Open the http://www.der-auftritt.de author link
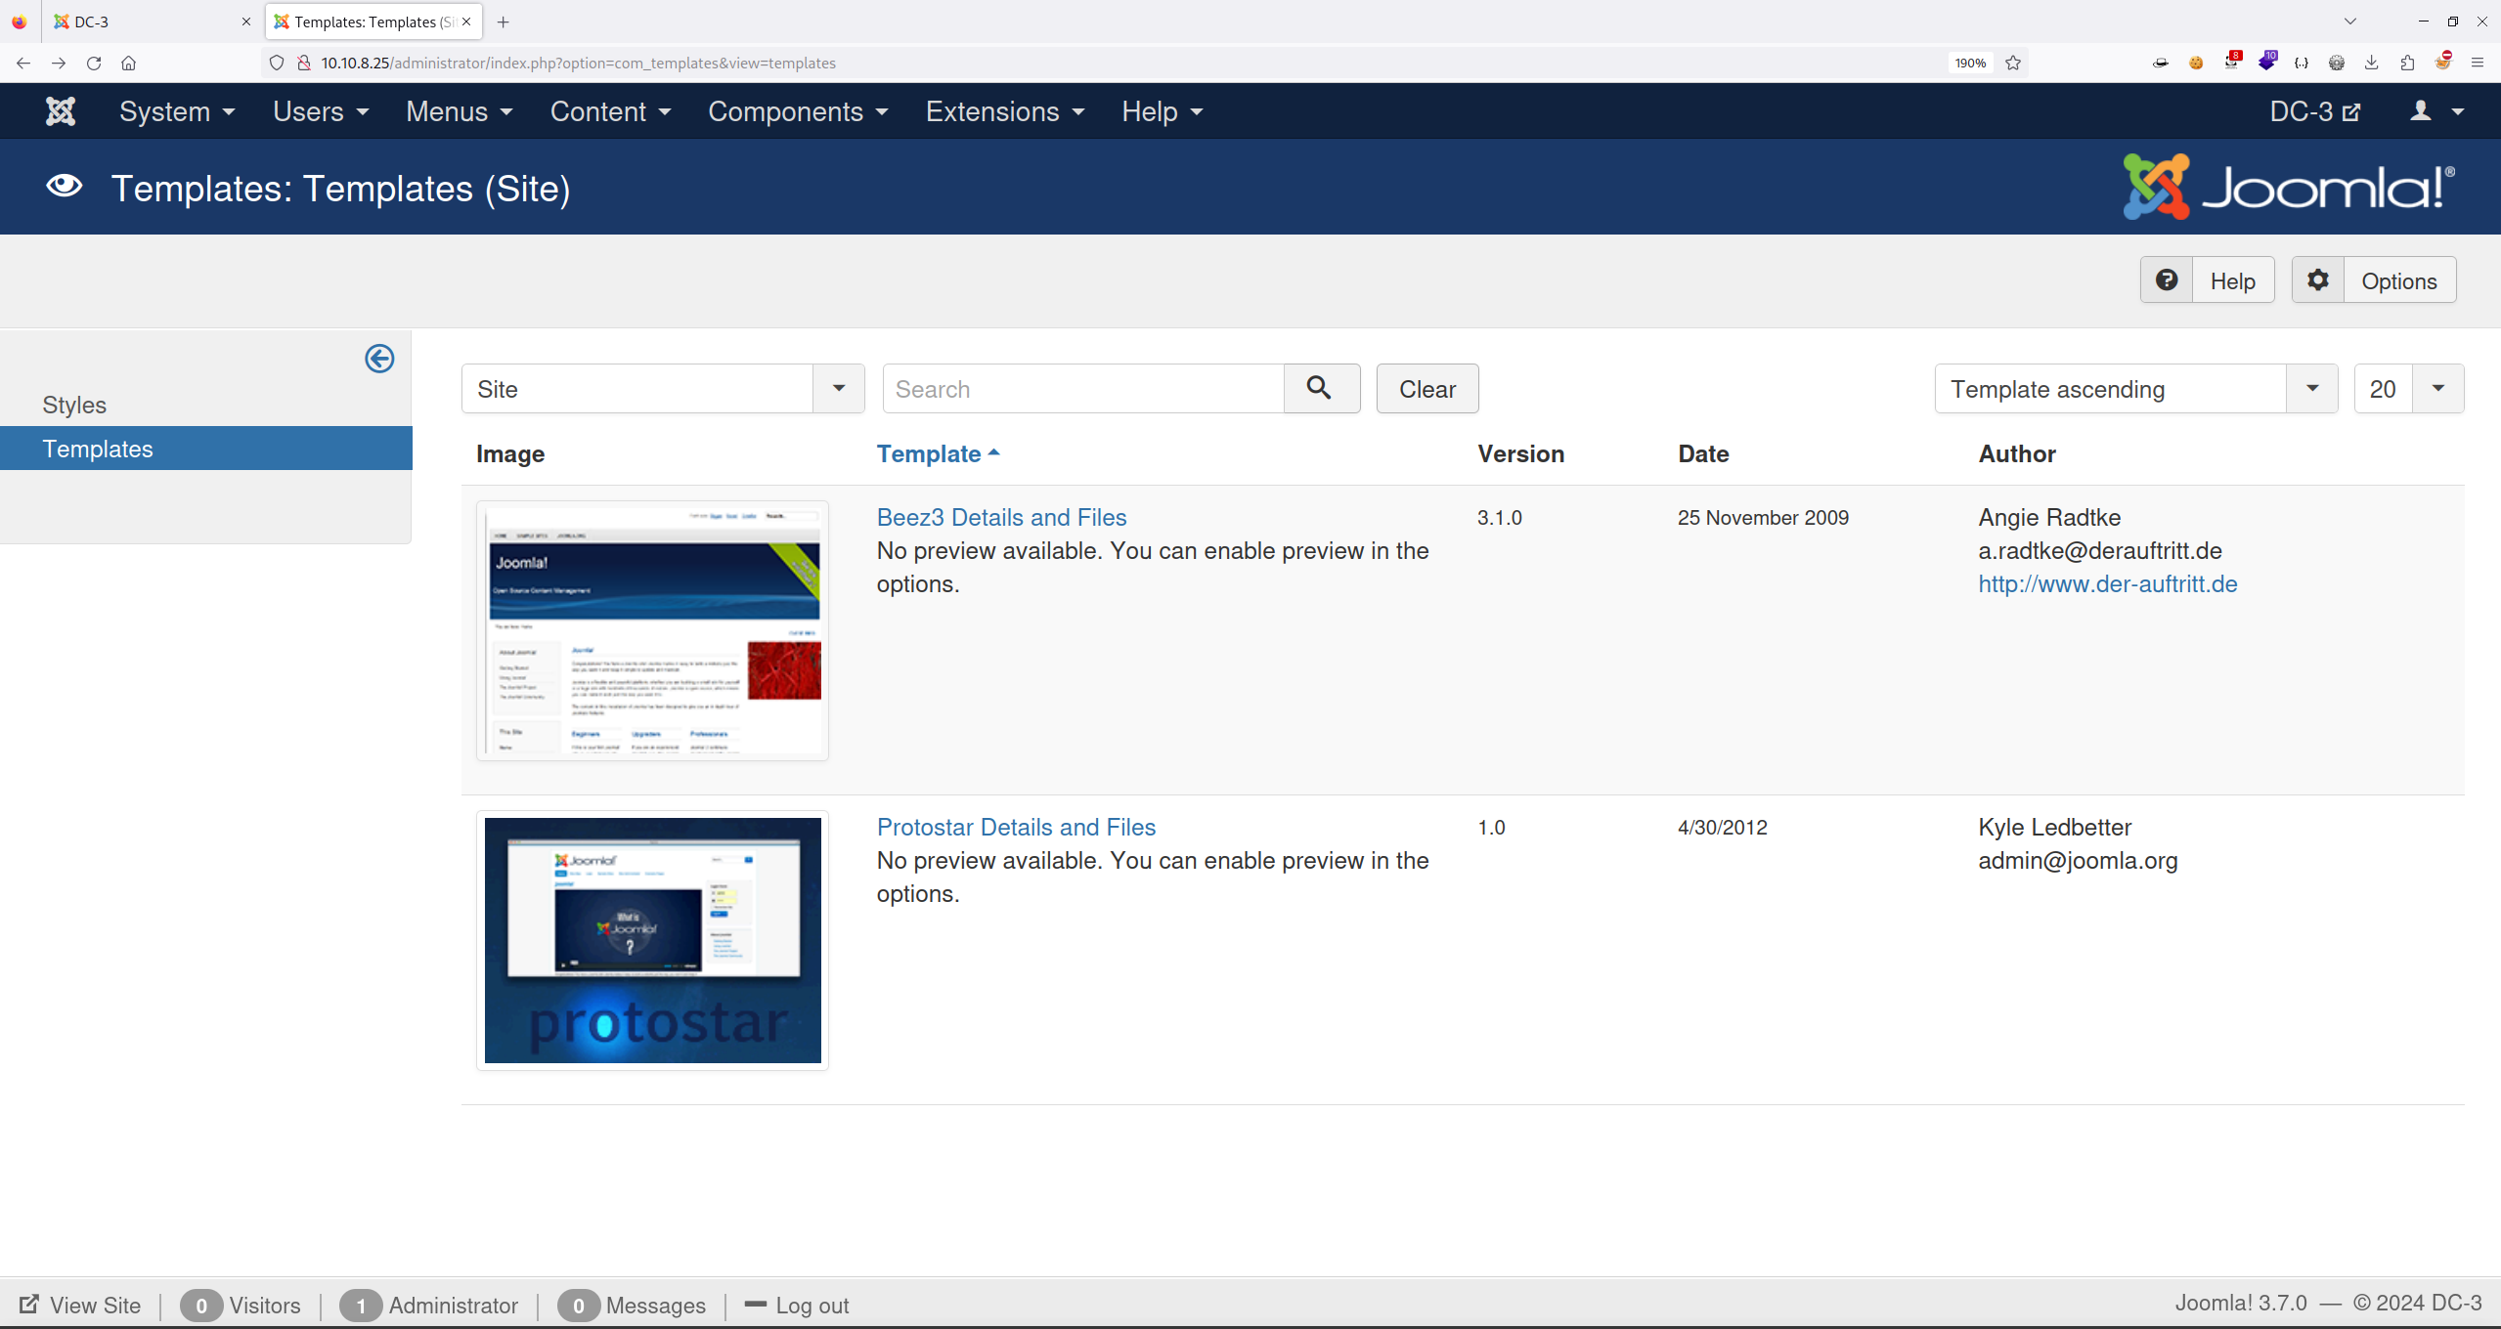 (2108, 583)
